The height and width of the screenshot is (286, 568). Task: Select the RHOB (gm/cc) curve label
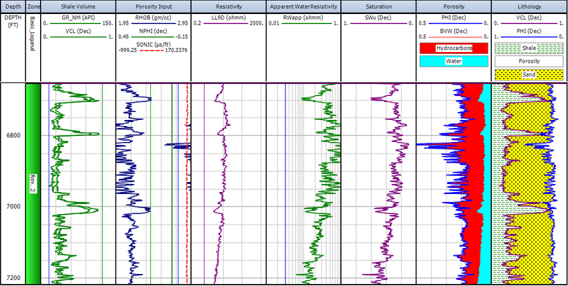[153, 17]
